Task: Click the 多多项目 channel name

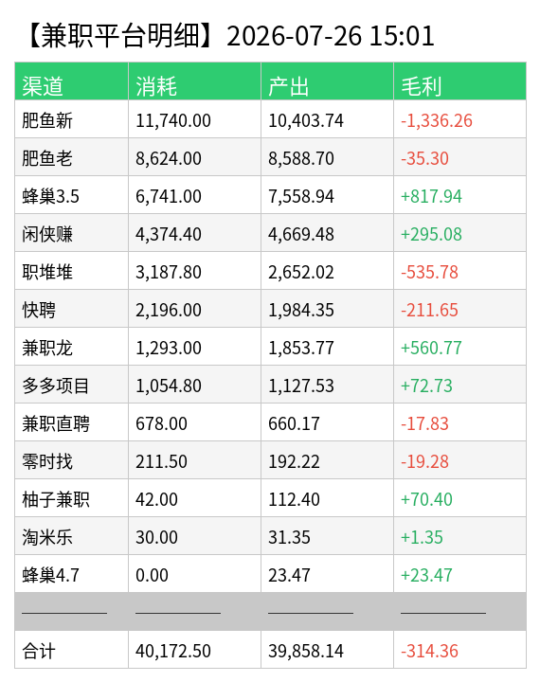Action: 56,386
